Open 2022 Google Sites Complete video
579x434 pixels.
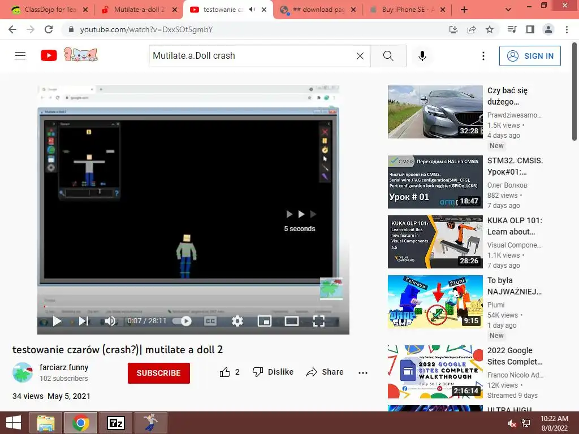(x=435, y=372)
